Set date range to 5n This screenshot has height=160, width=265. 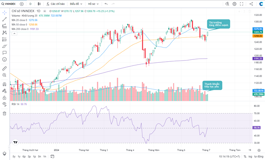coord(40,157)
